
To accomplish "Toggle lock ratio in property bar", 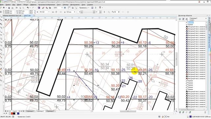I will pyautogui.click(x=37, y=12).
